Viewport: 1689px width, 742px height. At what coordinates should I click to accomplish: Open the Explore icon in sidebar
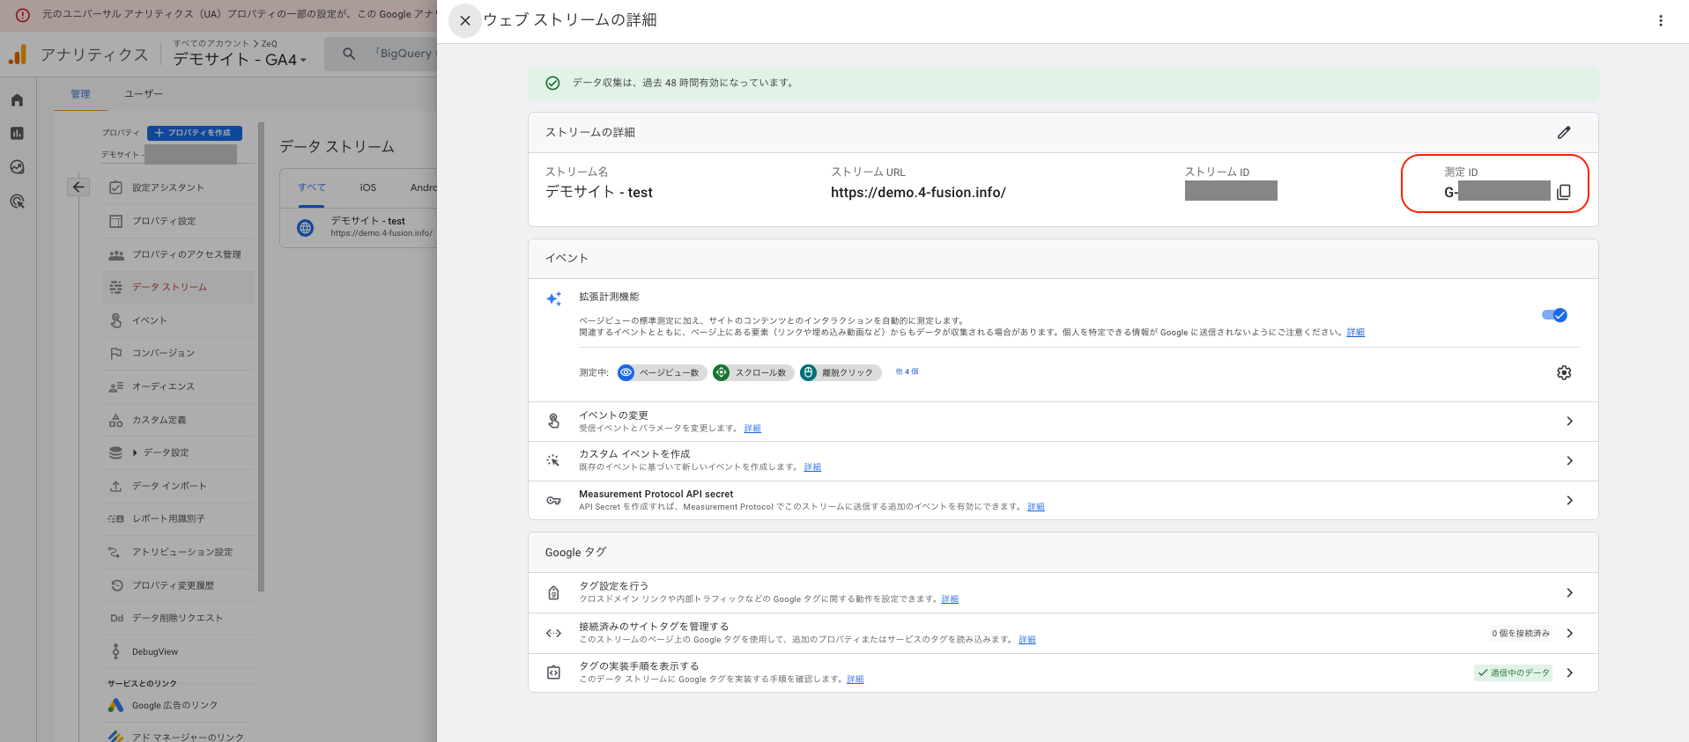[17, 167]
